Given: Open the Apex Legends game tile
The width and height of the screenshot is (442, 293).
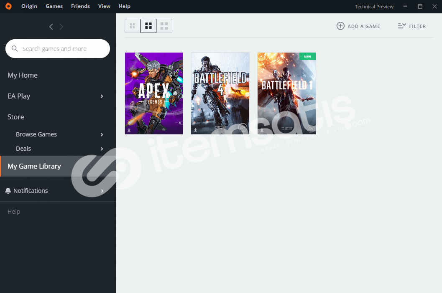Looking at the screenshot, I should coord(154,93).
